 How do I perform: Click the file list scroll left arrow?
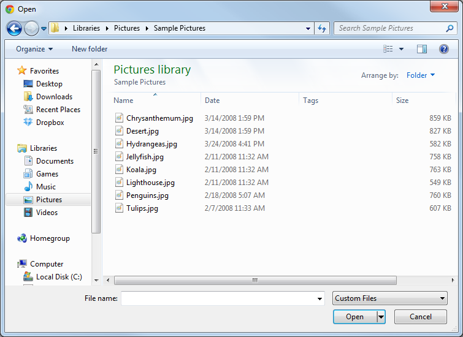108,280
